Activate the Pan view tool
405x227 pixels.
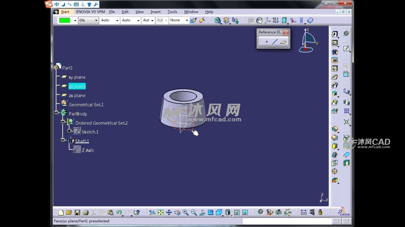168,212
